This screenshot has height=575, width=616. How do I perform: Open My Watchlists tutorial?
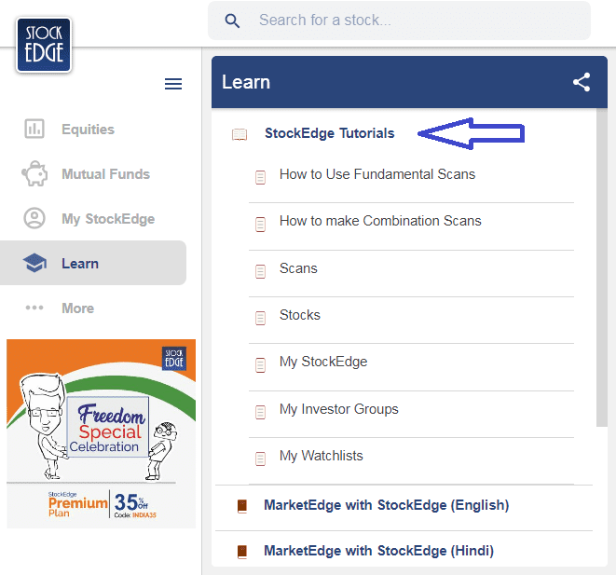click(x=322, y=456)
